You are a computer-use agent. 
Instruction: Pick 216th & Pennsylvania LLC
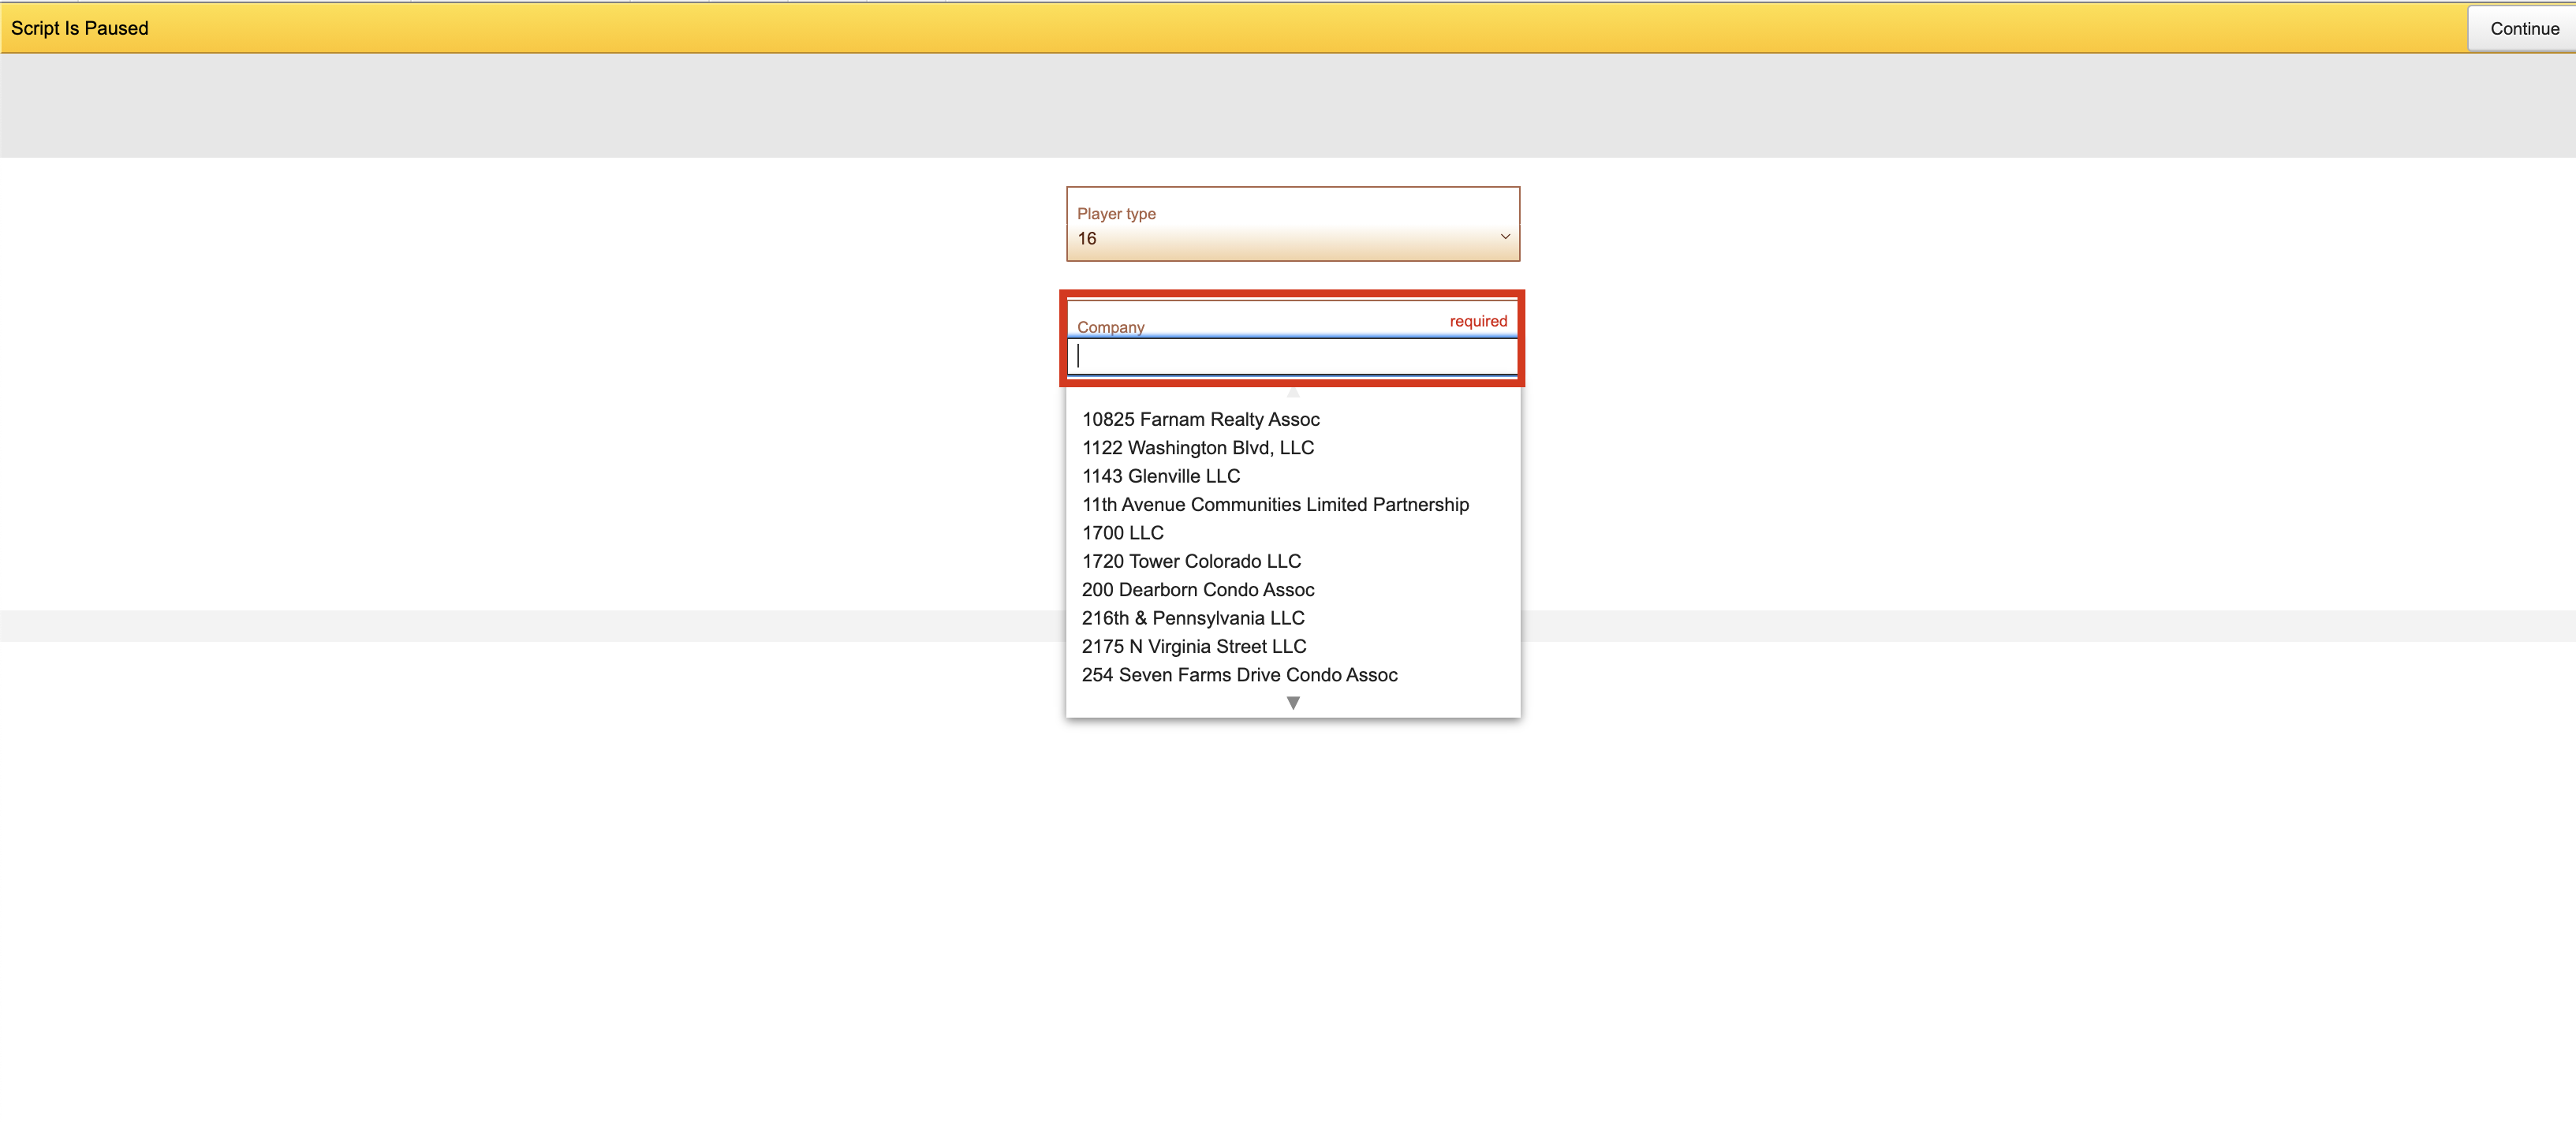point(1193,618)
